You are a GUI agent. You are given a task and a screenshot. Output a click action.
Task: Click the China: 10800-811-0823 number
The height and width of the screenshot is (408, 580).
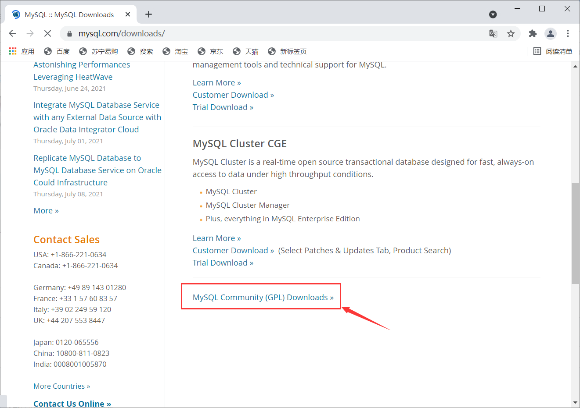click(x=71, y=353)
